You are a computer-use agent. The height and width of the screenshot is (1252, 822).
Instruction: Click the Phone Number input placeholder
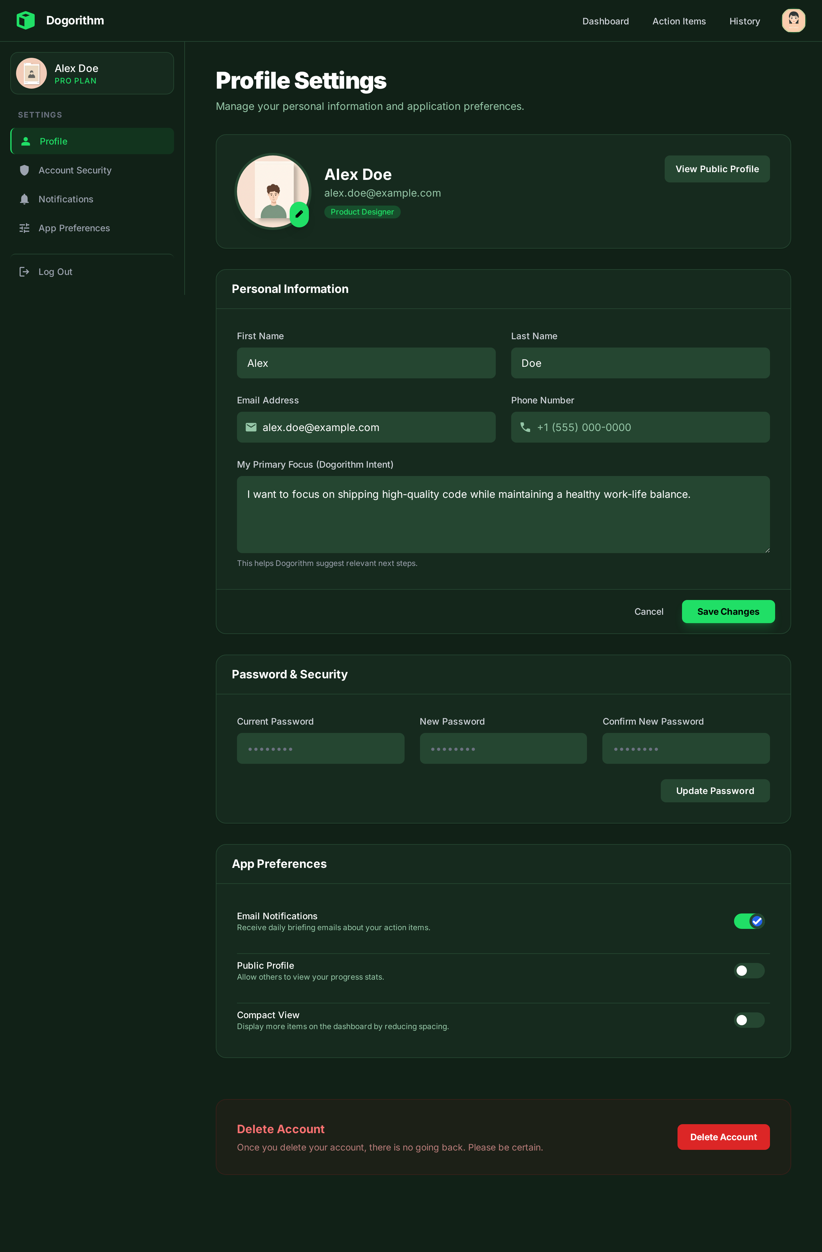pyautogui.click(x=584, y=427)
